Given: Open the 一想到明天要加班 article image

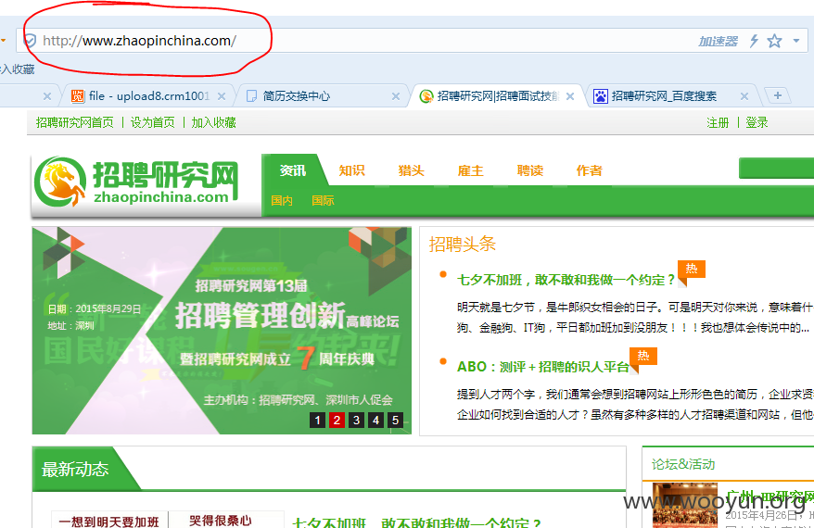Looking at the screenshot, I should pos(168,519).
